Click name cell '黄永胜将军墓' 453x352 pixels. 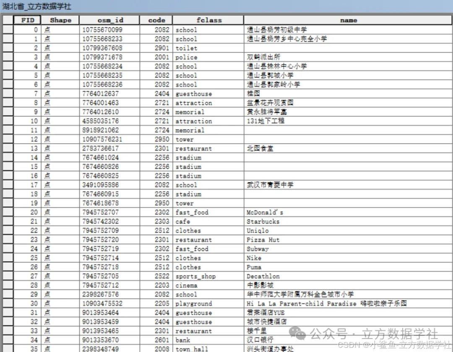tap(348, 112)
